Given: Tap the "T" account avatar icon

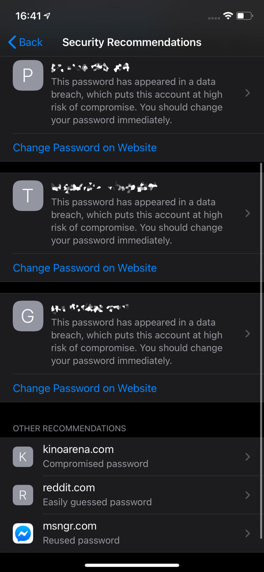Looking at the screenshot, I should point(28,196).
